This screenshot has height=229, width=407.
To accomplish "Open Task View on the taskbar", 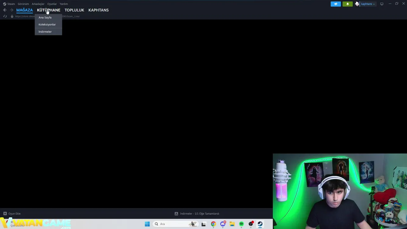I will tap(203, 224).
